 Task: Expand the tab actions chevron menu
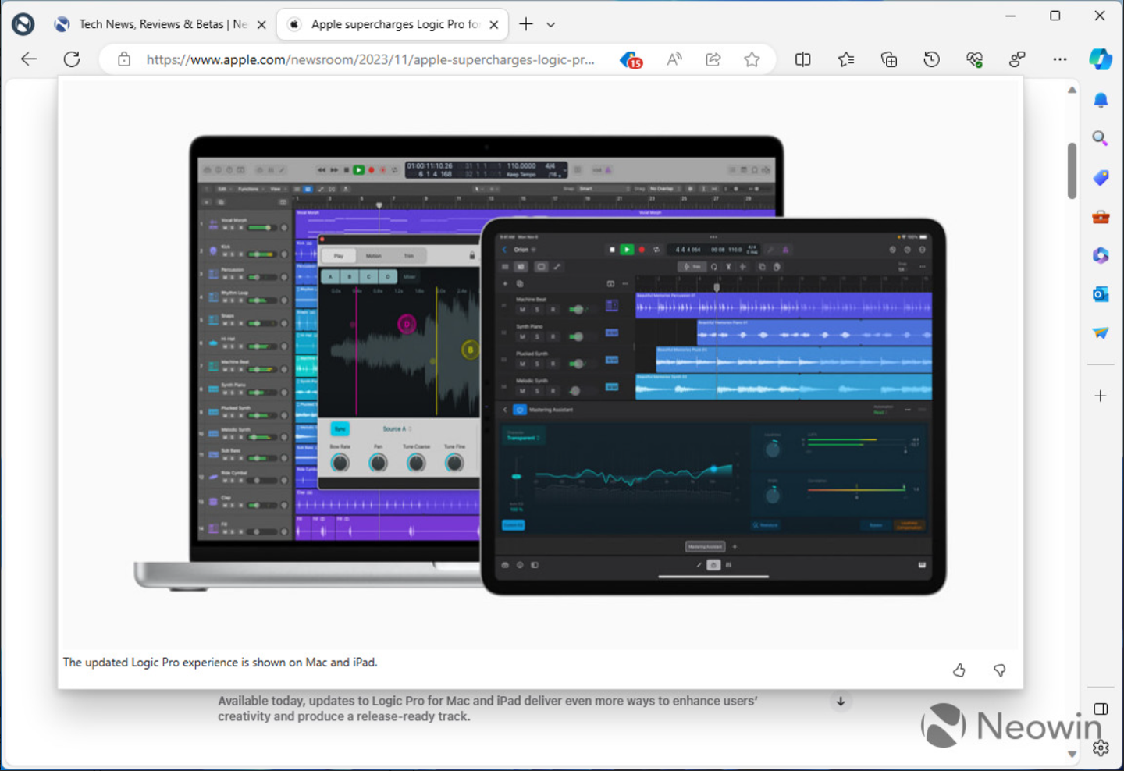click(551, 25)
